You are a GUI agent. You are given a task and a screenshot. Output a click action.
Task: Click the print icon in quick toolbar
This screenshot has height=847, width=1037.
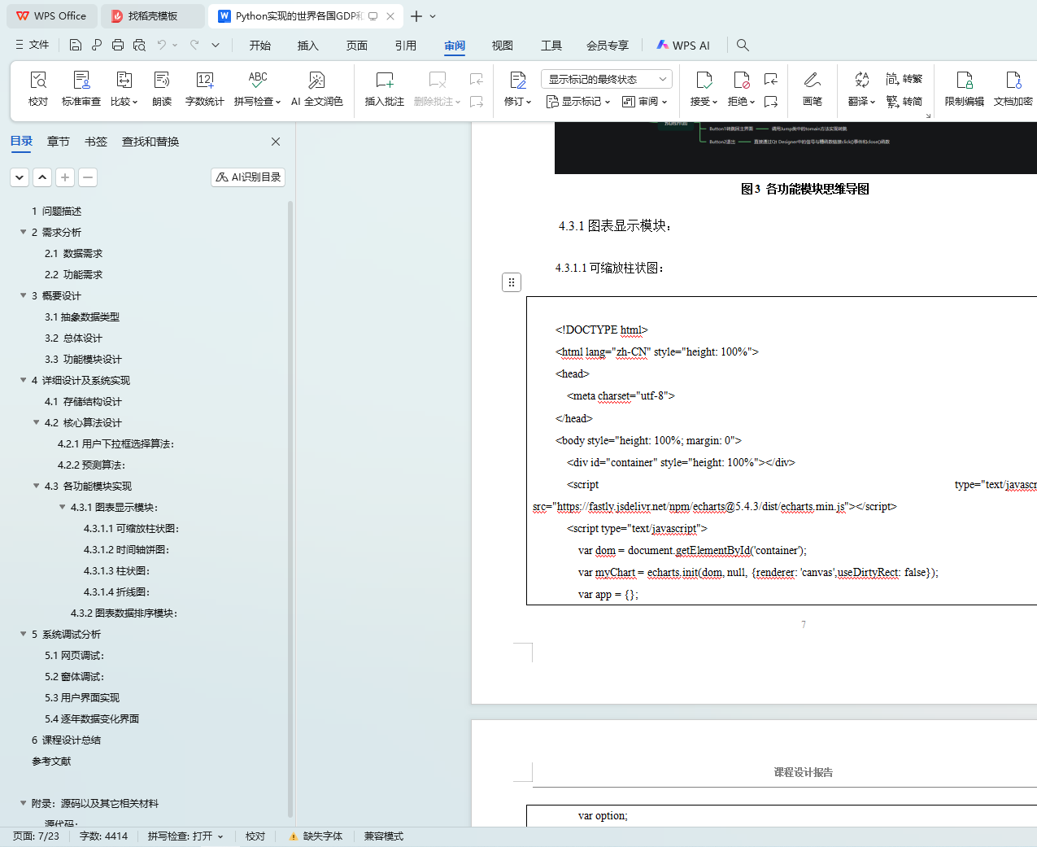coord(118,45)
